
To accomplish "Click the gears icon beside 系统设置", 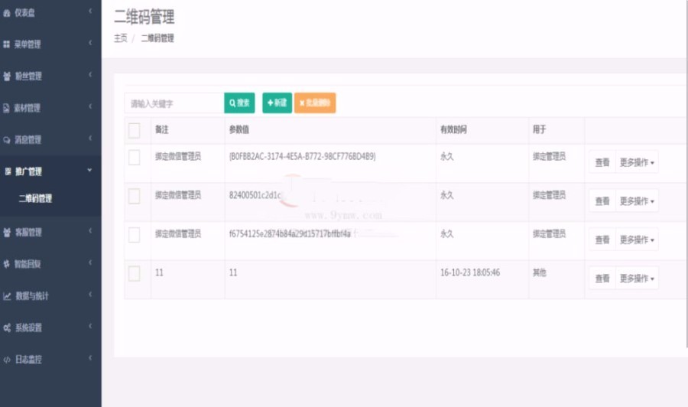I will tap(7, 328).
